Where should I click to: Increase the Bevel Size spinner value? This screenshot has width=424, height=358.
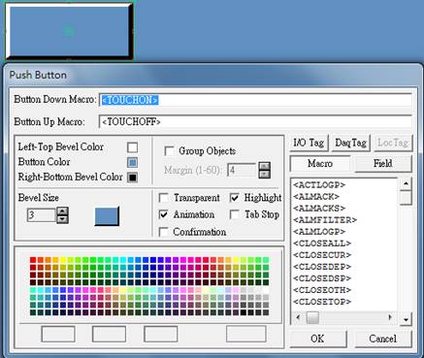point(62,212)
